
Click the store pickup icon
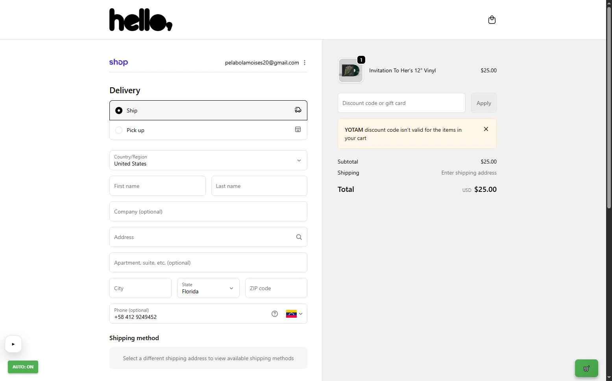(x=298, y=129)
